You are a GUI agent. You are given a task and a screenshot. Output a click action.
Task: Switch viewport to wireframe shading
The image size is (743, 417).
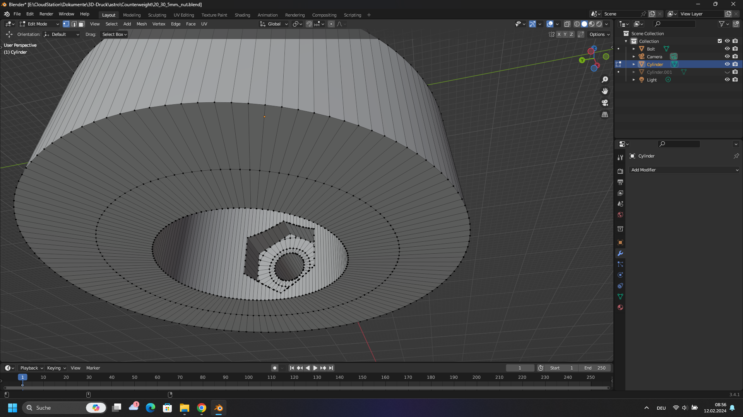[577, 24]
